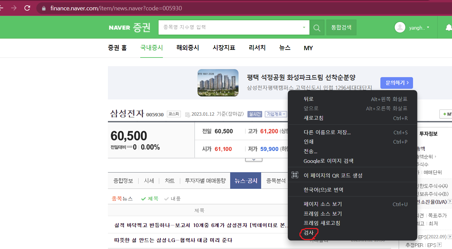This screenshot has height=249, width=452.
Task: Click the user profile avatar icon
Action: point(400,28)
